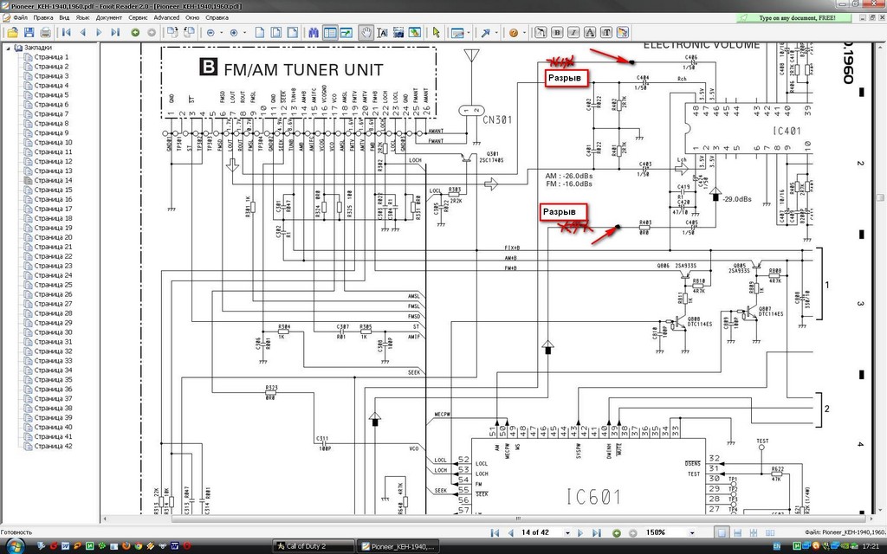Viewport: 887px width, 554px height.
Task: Rotate page counterclockwise via toolbar icon
Action: pos(190,33)
